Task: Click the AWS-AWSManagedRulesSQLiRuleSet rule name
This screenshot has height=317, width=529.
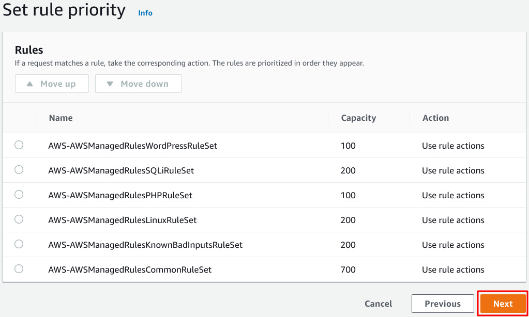Action: point(121,170)
